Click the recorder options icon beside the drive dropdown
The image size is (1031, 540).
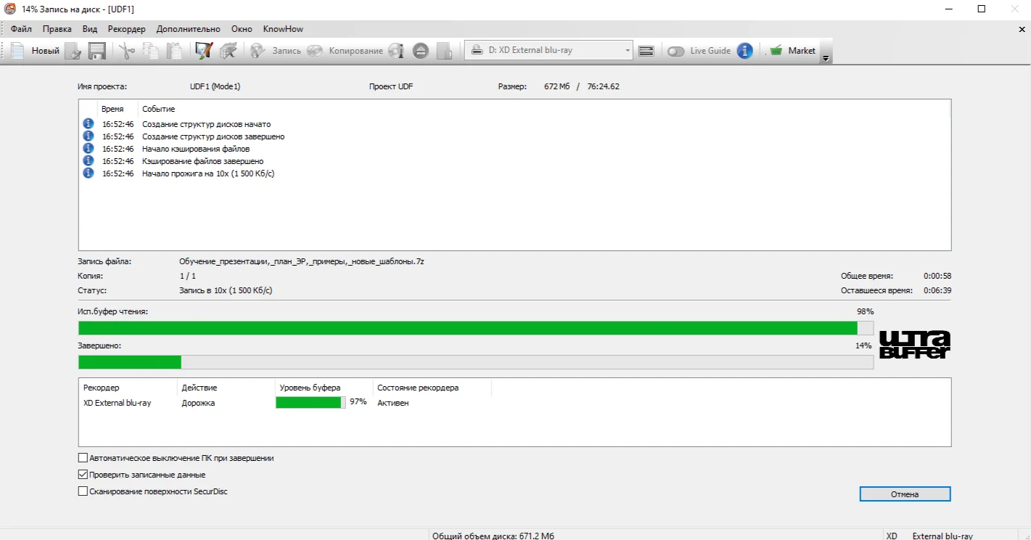[x=646, y=51]
